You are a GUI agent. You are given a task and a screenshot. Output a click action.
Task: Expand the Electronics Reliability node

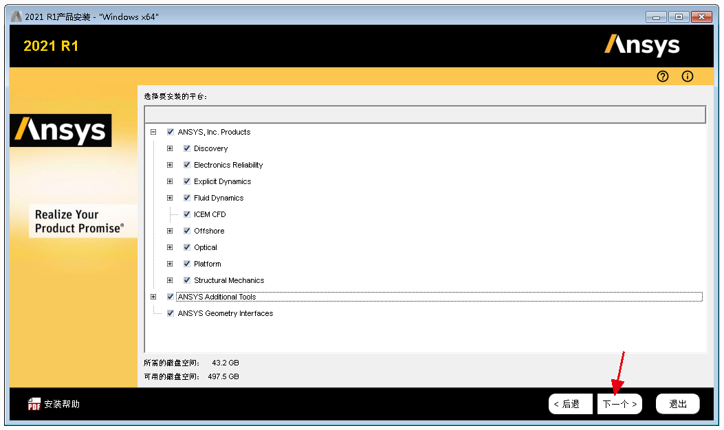[170, 165]
